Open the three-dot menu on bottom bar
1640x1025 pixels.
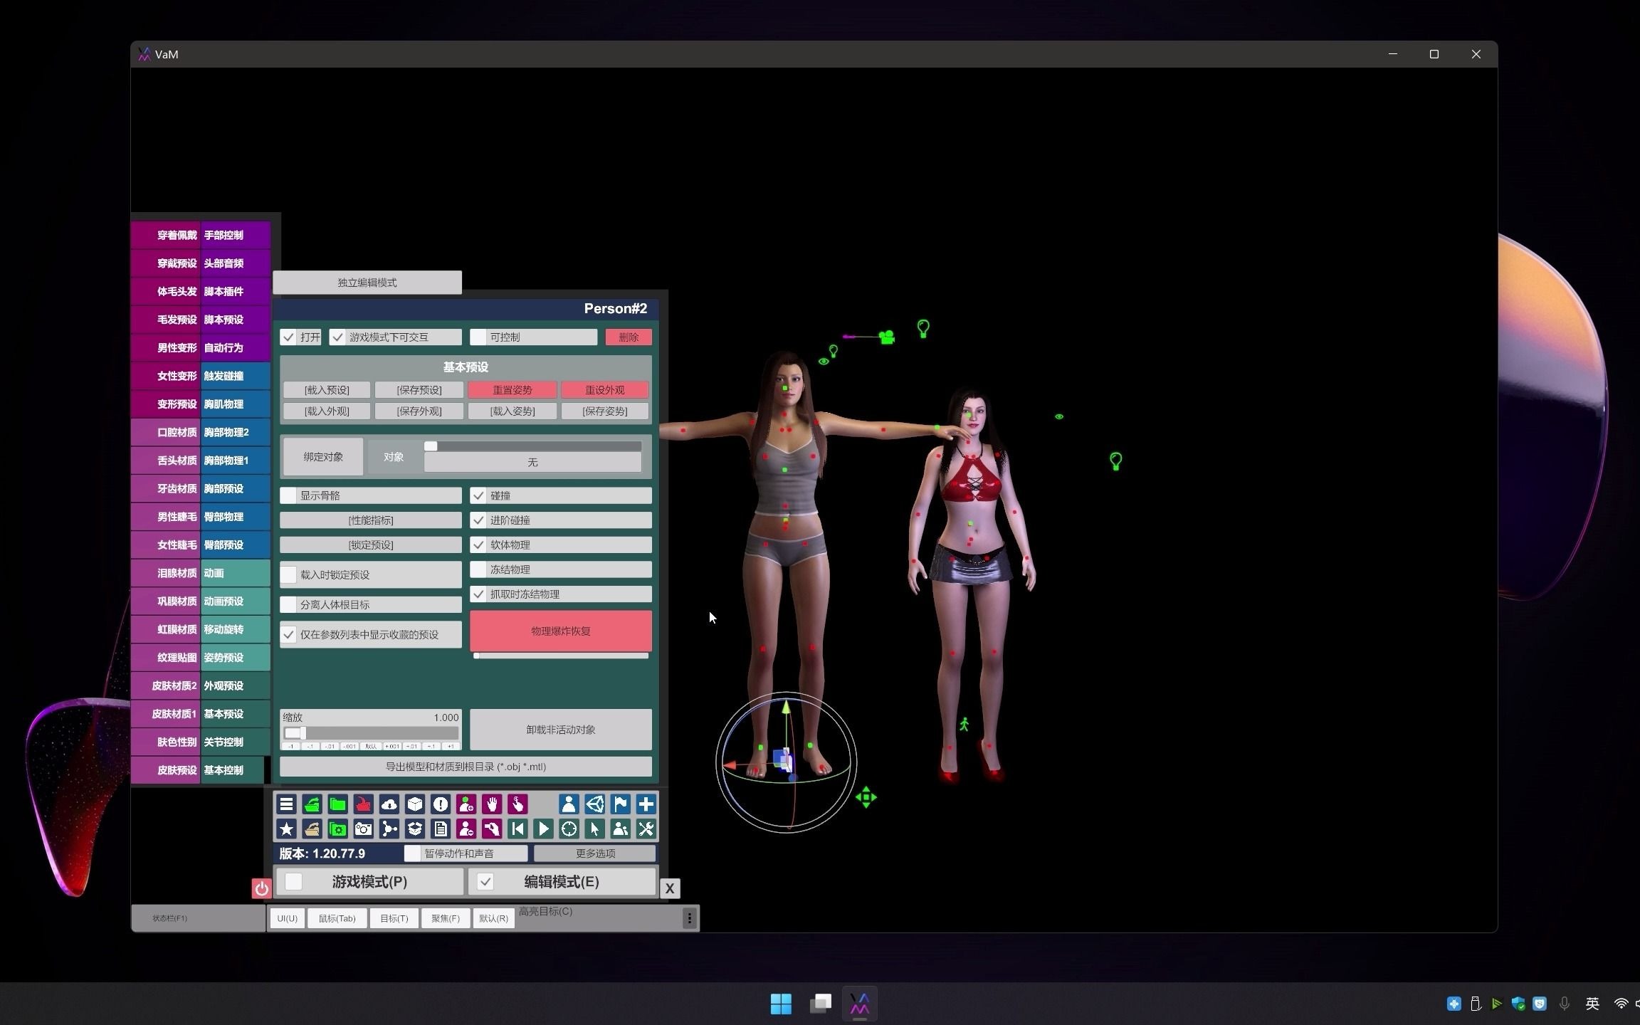click(689, 918)
